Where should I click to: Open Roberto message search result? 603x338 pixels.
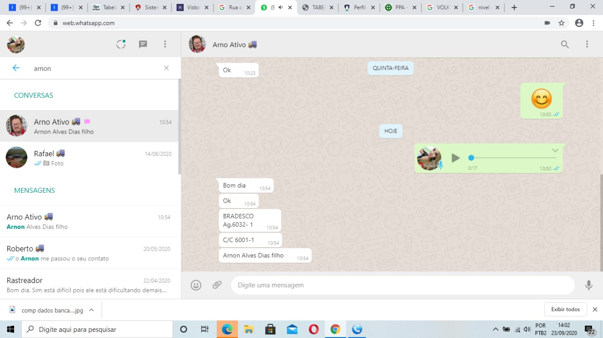click(90, 253)
